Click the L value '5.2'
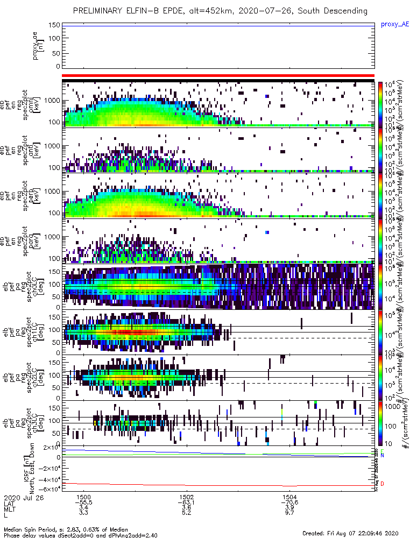The width and height of the screenshot is (417, 538). point(186,513)
